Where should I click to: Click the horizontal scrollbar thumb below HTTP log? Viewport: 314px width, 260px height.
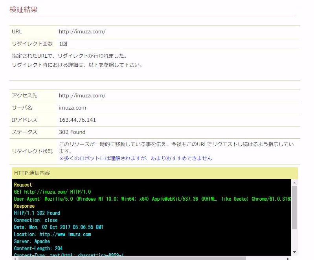click(x=132, y=258)
